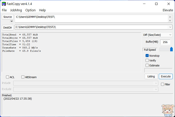Click the DestDir button
This screenshot has height=117, width=175.
[7, 28]
